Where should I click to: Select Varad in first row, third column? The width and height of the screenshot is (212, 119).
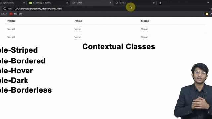[x=145, y=29]
